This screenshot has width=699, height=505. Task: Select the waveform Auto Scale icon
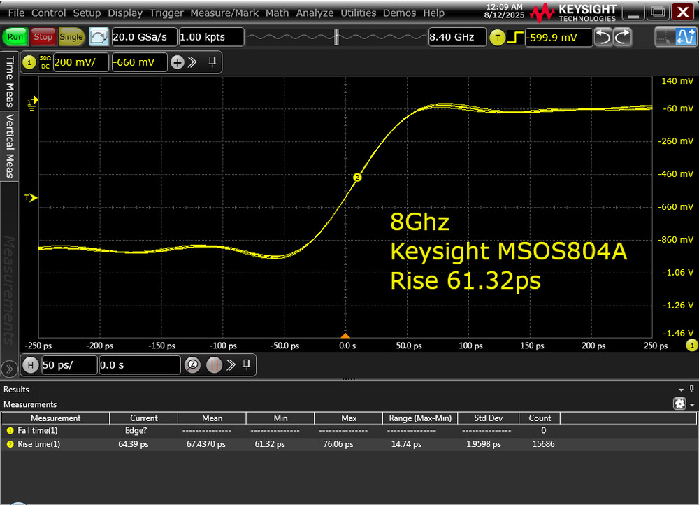tap(686, 36)
